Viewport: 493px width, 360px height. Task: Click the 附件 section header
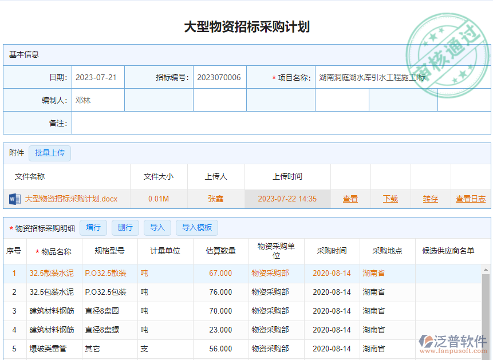(x=16, y=153)
